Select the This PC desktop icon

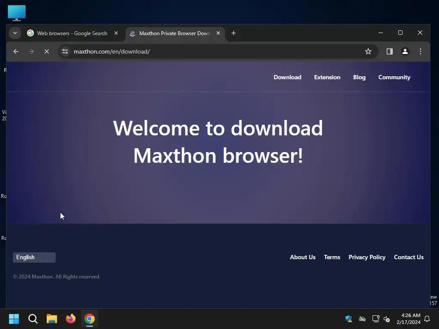tap(17, 13)
